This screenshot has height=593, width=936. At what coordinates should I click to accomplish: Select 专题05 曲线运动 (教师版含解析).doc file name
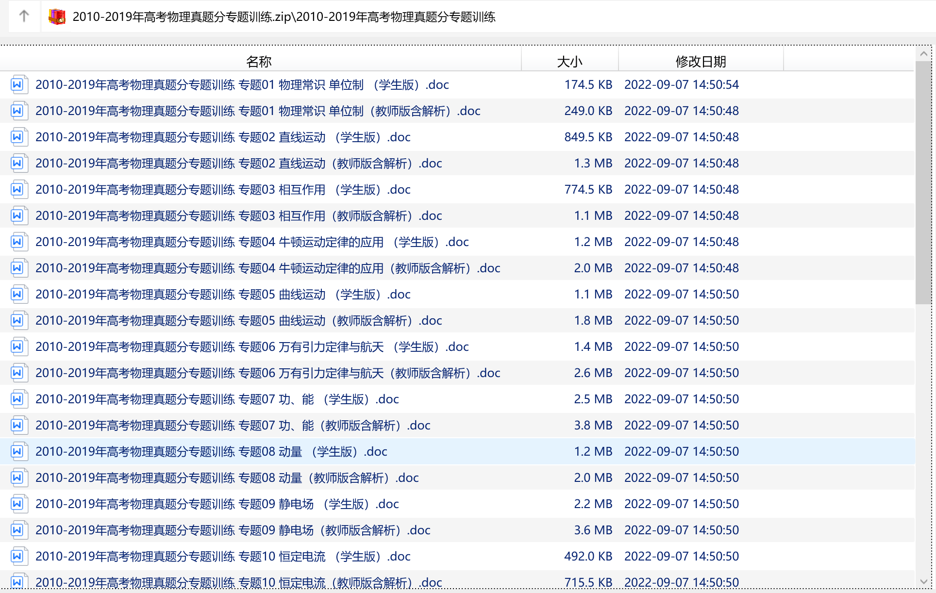[238, 321]
